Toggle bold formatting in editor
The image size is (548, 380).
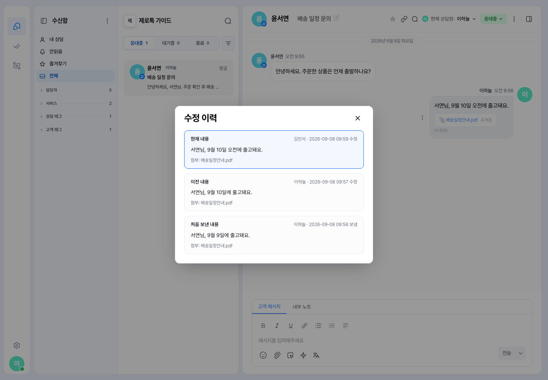click(x=263, y=326)
